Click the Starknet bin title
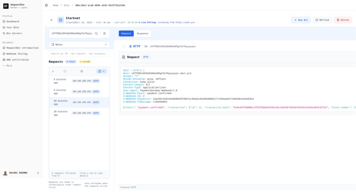The image size is (356, 194). tap(73, 18)
